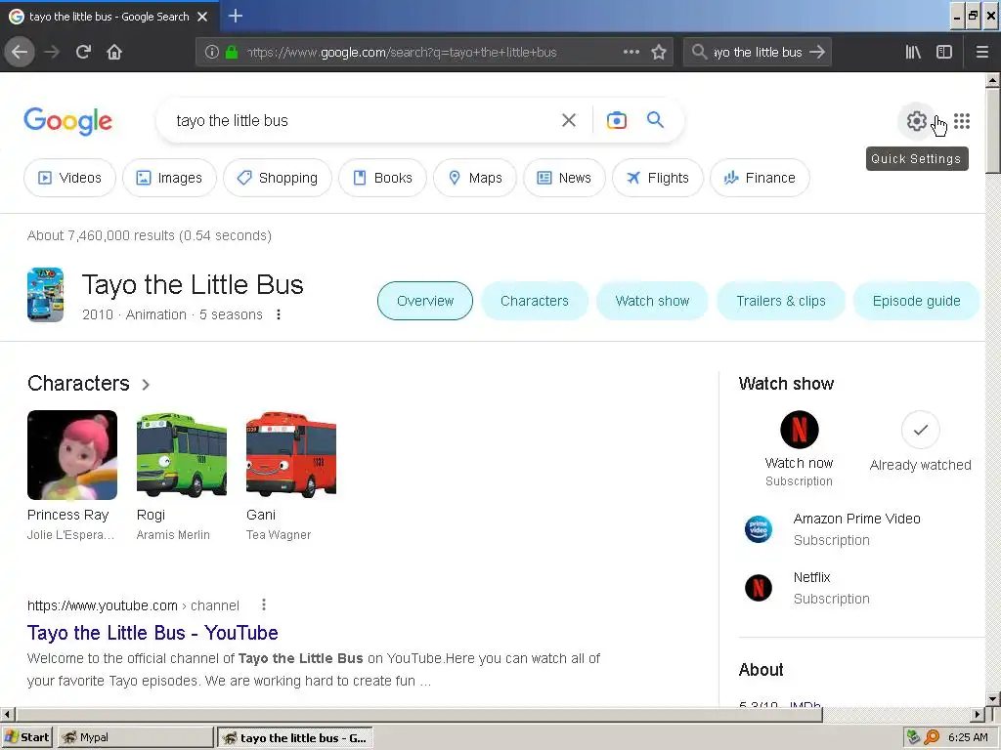The image size is (1001, 750).
Task: Click the Mypal taskbar button
Action: (x=135, y=737)
